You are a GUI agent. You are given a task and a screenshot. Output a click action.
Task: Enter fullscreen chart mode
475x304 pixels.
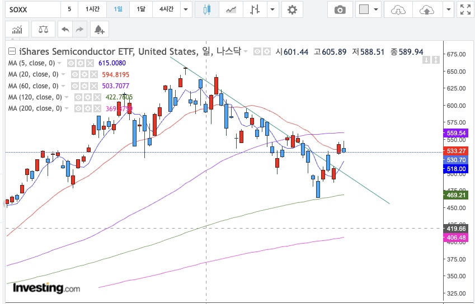pos(465,9)
